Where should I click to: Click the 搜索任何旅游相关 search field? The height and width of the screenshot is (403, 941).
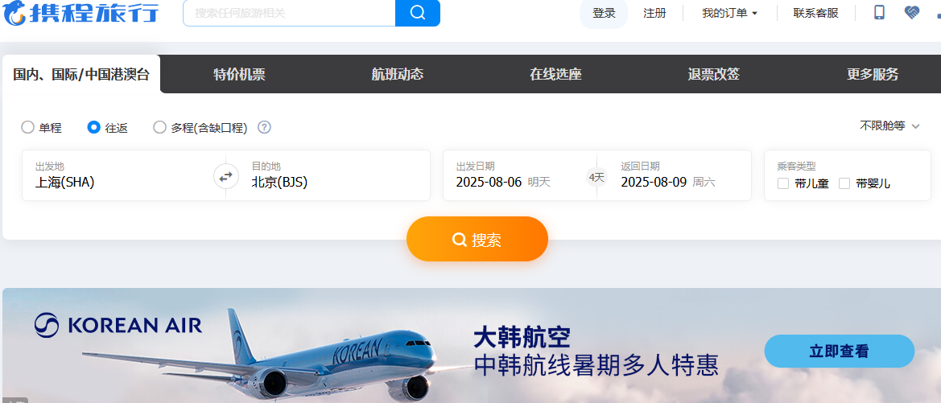[289, 13]
